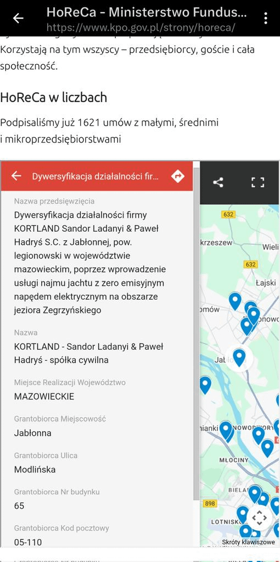This screenshot has width=280, height=562.
Task: Open the three-dot browser menu
Action: tap(265, 18)
